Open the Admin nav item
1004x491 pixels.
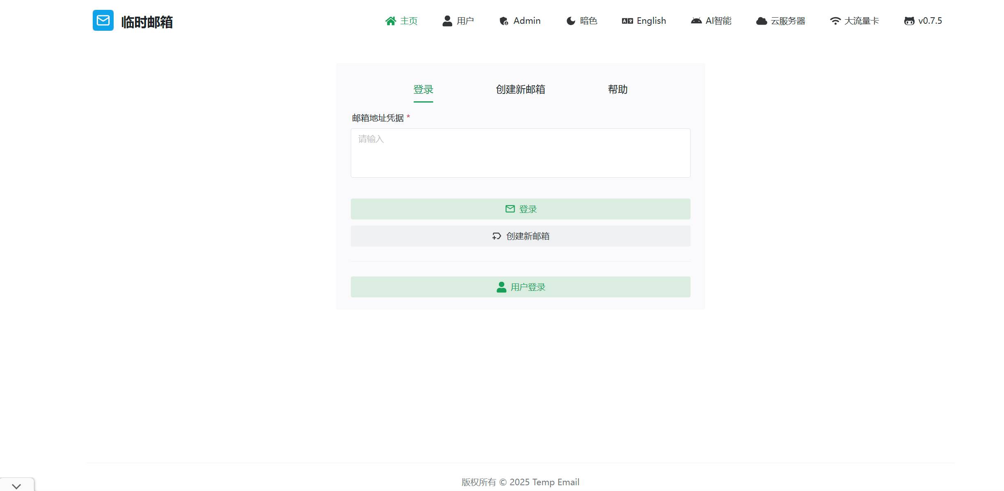click(520, 21)
